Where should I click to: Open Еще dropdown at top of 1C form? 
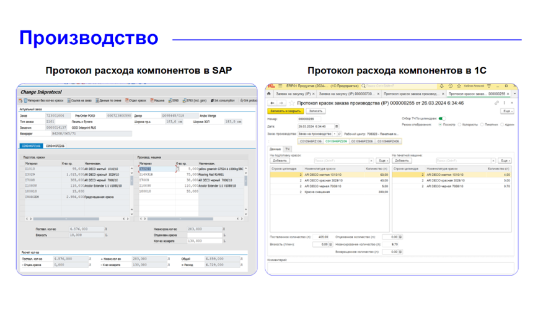point(507,111)
